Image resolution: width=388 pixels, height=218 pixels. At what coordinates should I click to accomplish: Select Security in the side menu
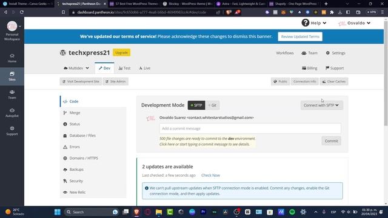pyautogui.click(x=93, y=181)
